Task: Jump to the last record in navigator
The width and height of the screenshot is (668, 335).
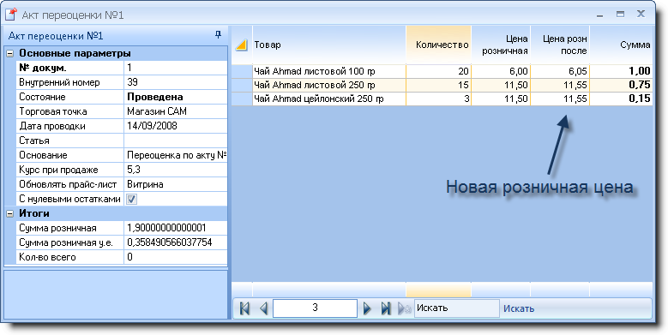Action: click(x=386, y=308)
